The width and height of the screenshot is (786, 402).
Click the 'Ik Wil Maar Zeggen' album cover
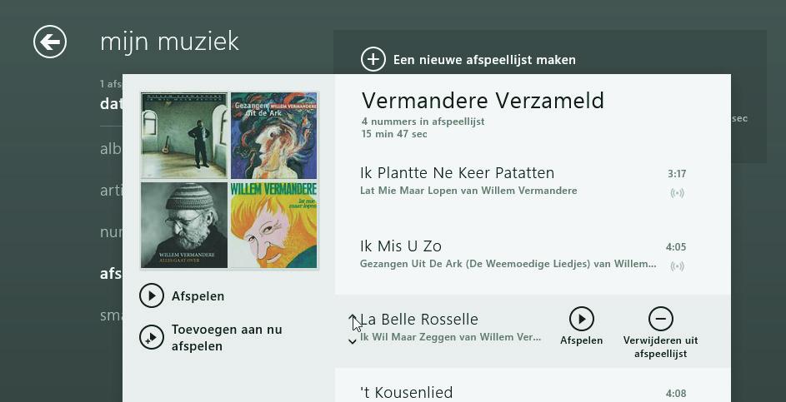point(184,136)
